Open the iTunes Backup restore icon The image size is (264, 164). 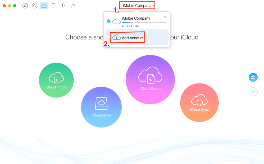[x=34, y=6]
